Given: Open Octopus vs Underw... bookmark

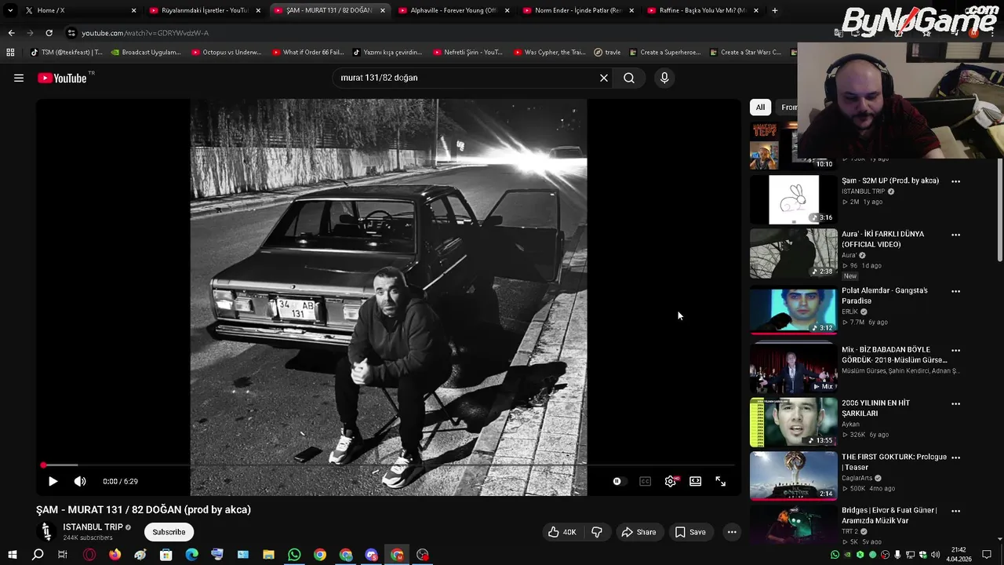Looking at the screenshot, I should pyautogui.click(x=226, y=53).
